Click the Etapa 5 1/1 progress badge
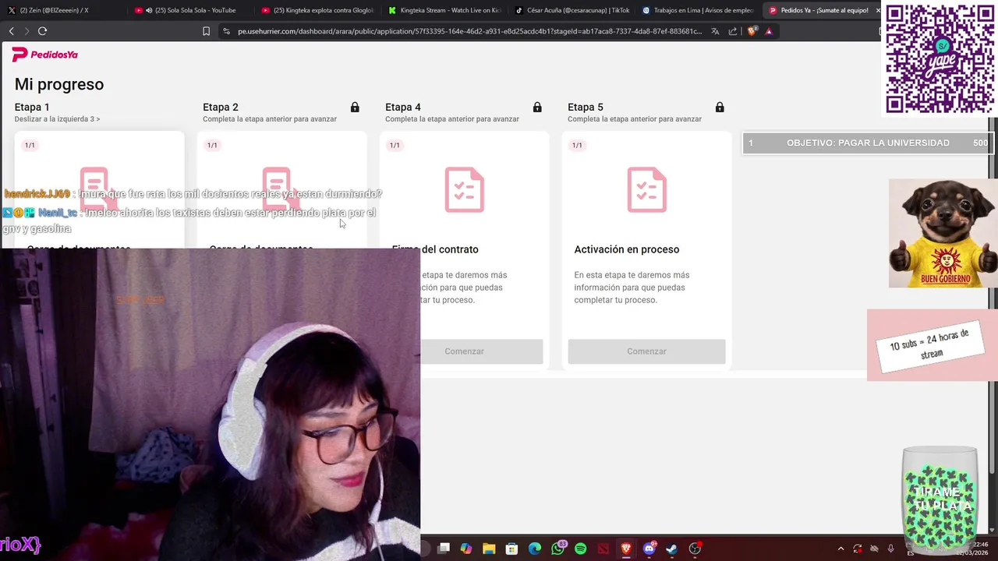 click(577, 145)
